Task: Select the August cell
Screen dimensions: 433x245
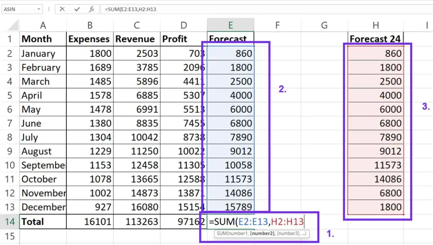Action: pos(43,151)
